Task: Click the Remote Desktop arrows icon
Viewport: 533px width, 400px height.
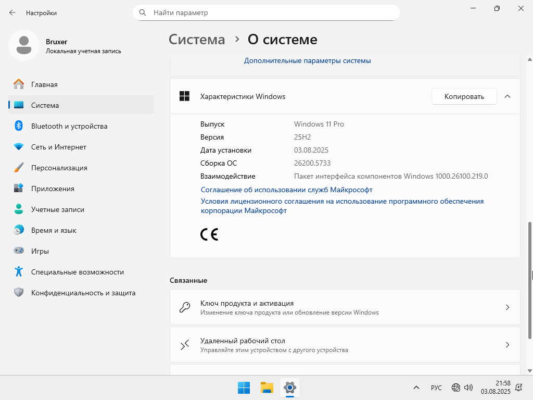Action: click(185, 345)
